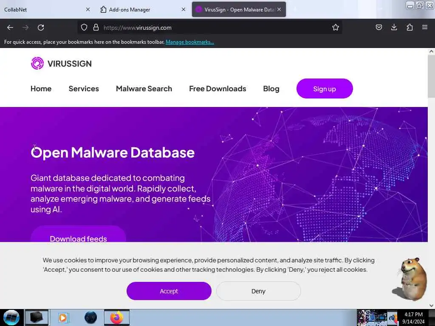Go back with the browser back arrow
This screenshot has height=326, width=435.
(x=10, y=28)
